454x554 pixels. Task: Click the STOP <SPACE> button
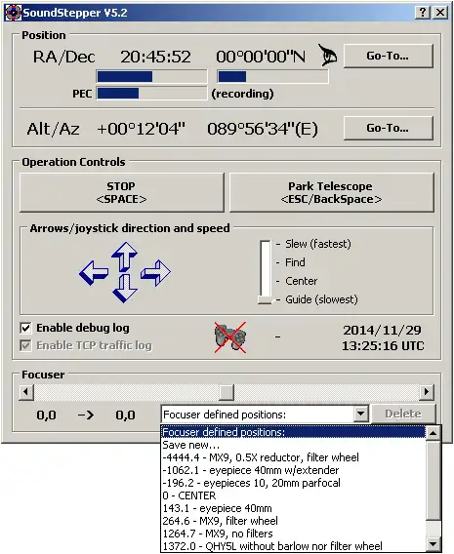point(122,192)
